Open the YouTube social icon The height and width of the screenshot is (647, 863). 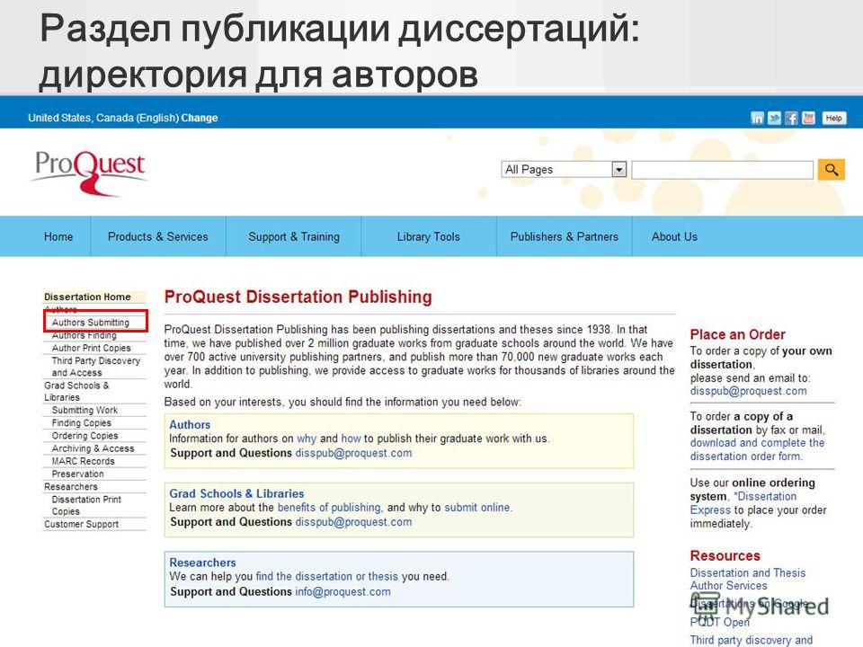point(808,118)
